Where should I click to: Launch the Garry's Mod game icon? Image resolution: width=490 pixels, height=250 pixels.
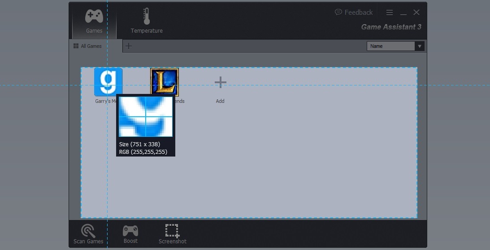[x=108, y=82]
